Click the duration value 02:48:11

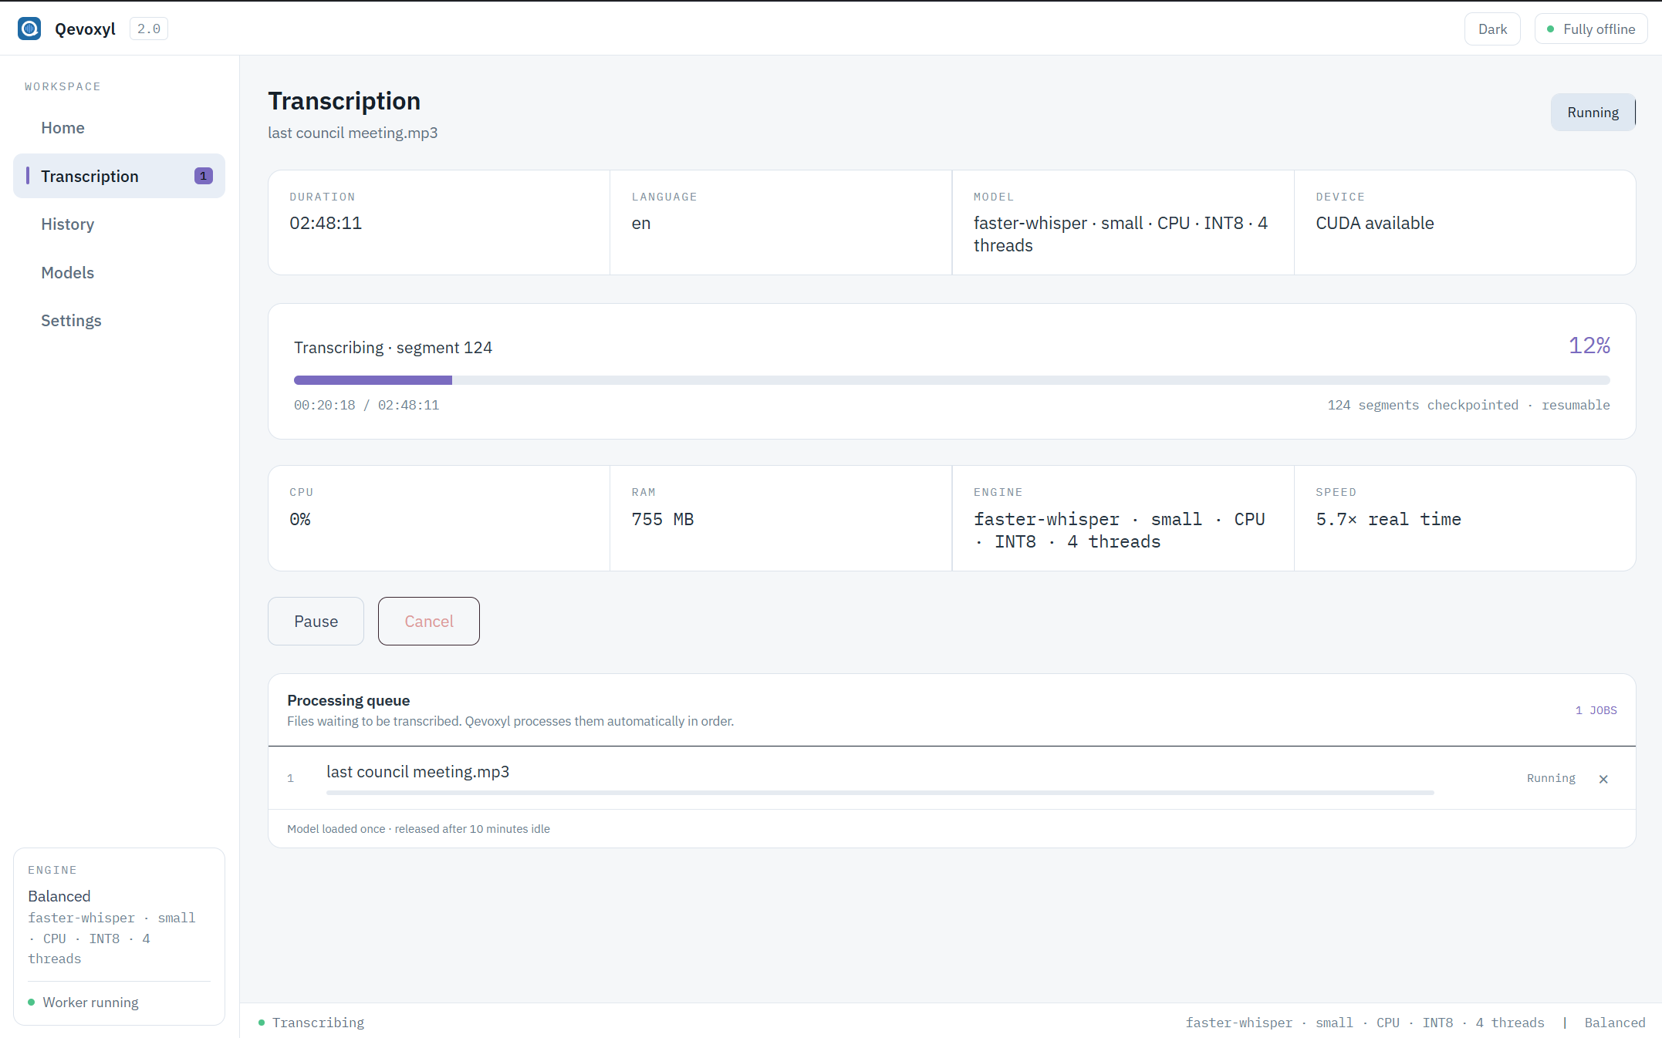(x=326, y=224)
